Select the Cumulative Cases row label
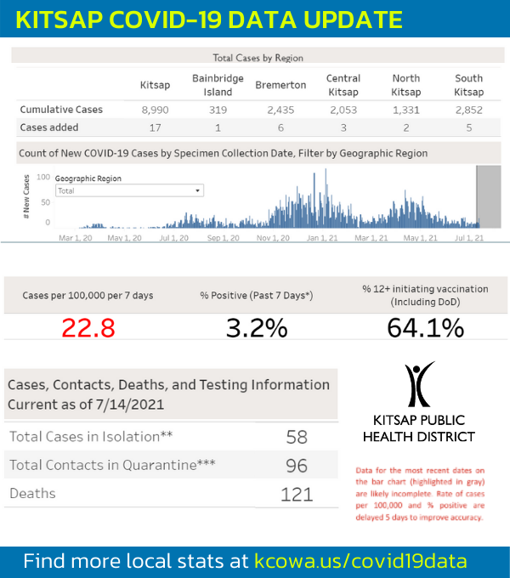The width and height of the screenshot is (510, 578). click(60, 110)
